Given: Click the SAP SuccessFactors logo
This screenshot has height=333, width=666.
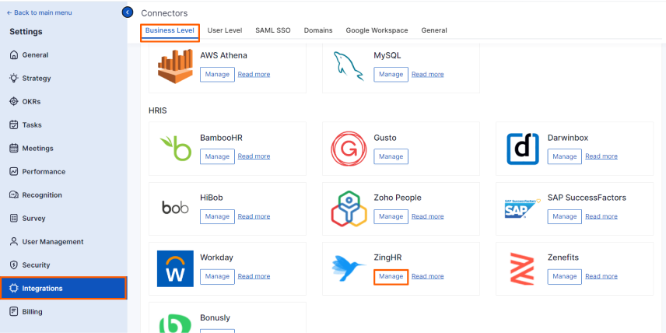Looking at the screenshot, I should (522, 209).
